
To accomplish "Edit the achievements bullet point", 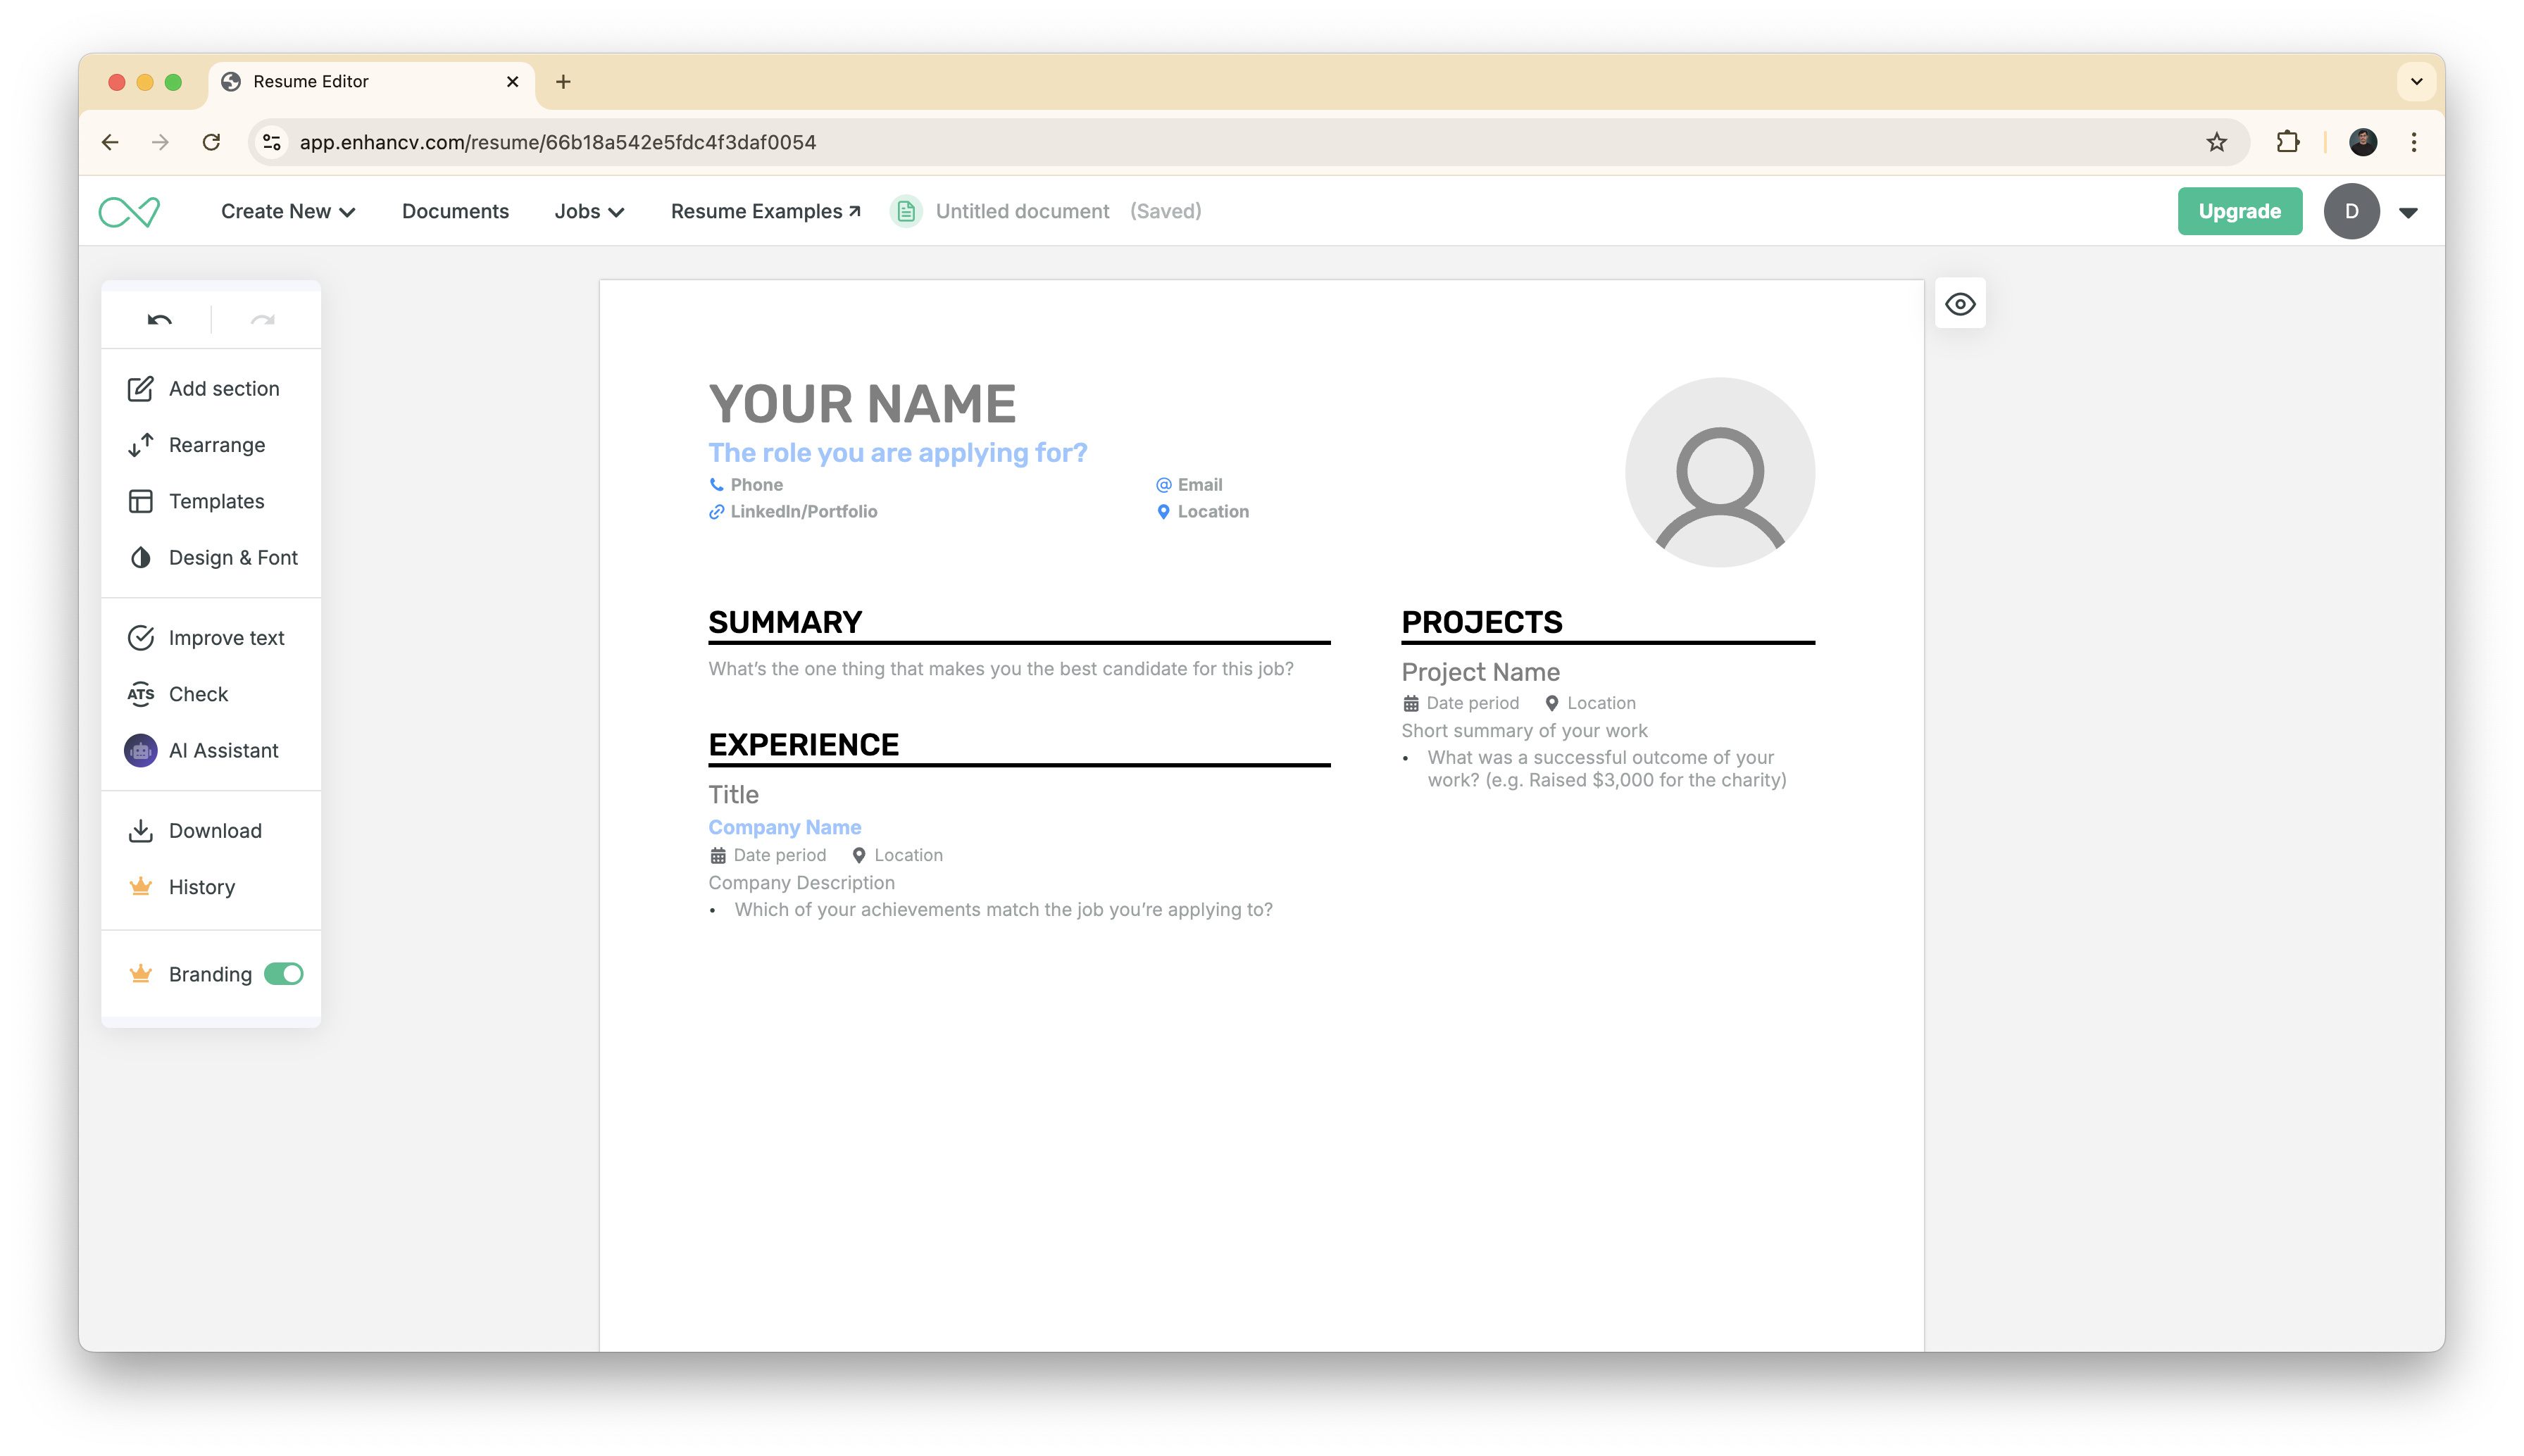I will point(1003,910).
